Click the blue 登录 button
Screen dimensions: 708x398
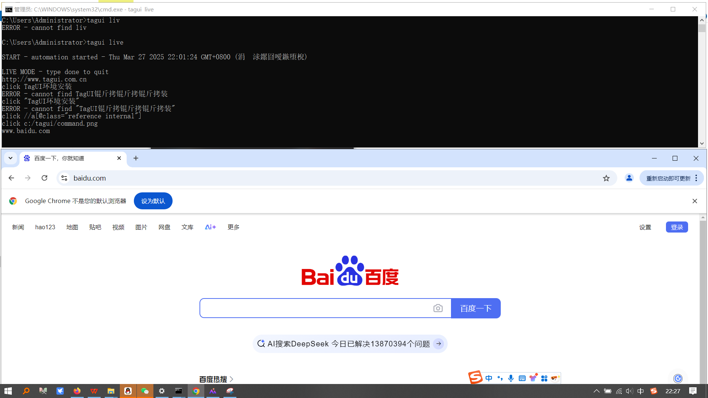[677, 227]
